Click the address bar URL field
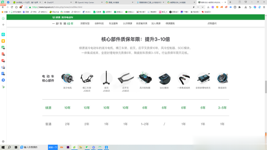The width and height of the screenshot is (267, 150). [x=109, y=7]
